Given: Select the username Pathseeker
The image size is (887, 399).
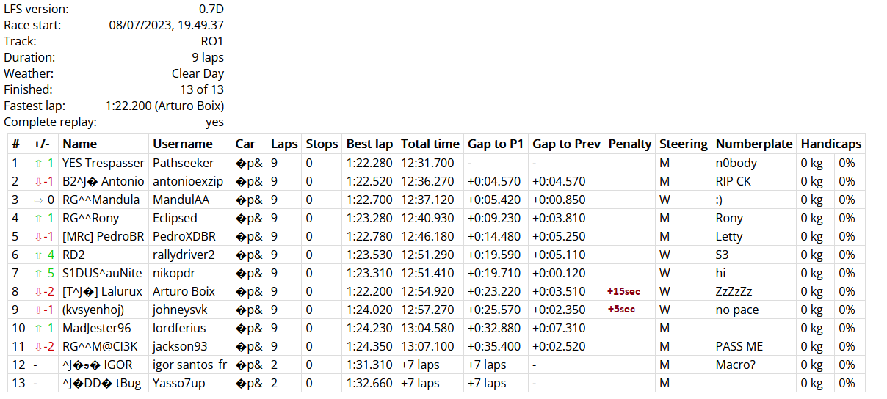Looking at the screenshot, I should [x=183, y=163].
